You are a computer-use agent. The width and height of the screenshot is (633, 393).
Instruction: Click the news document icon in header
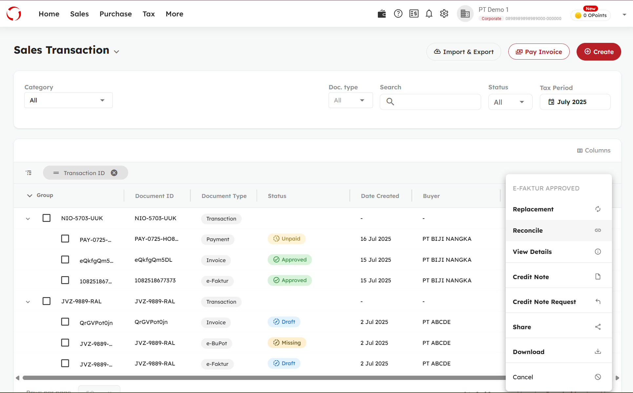[414, 14]
